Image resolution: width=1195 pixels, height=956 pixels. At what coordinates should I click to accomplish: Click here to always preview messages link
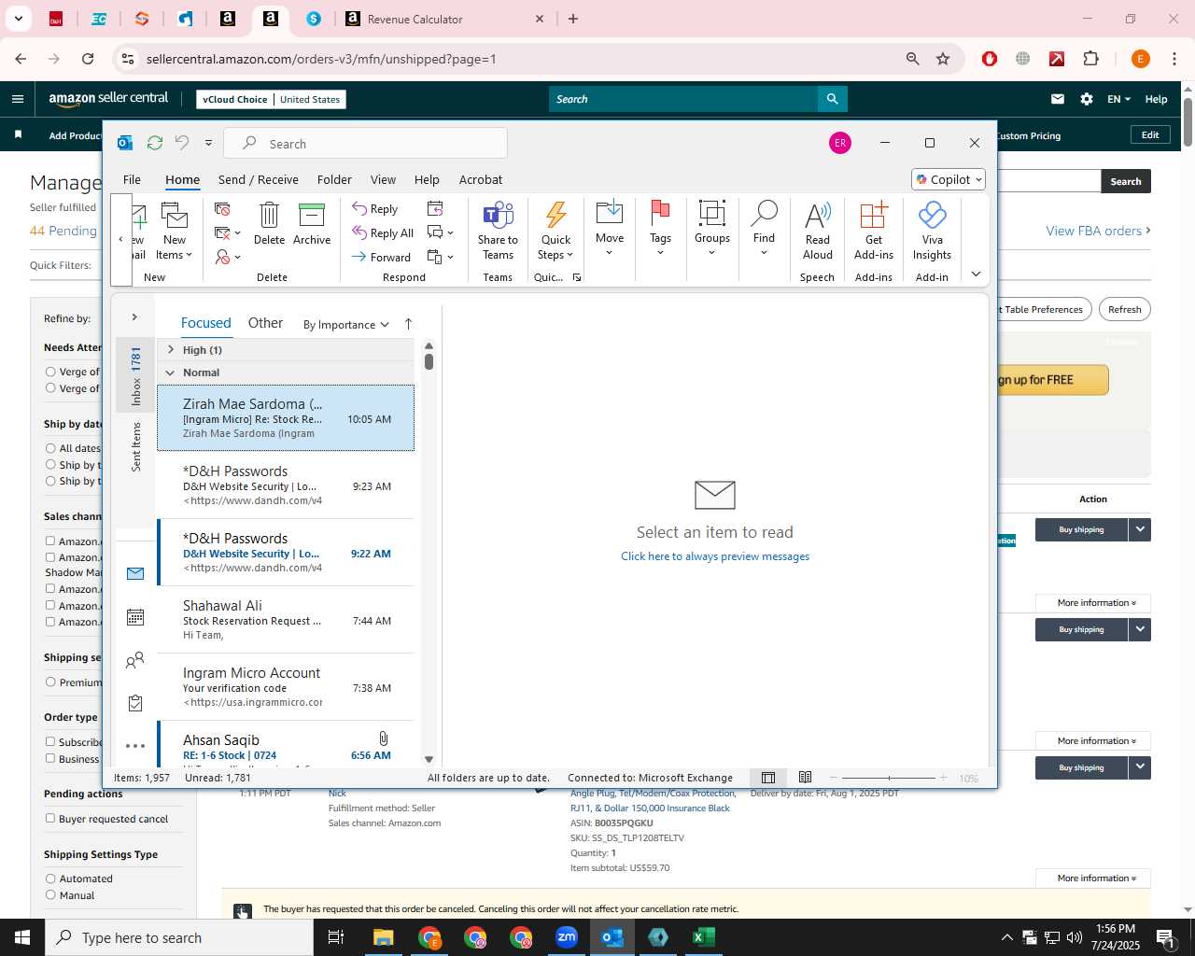coord(715,556)
